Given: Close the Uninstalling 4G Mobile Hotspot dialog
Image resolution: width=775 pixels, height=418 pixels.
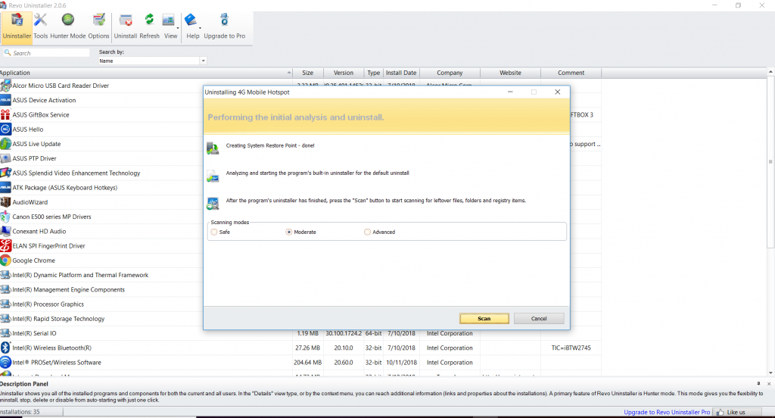Looking at the screenshot, I should tap(558, 92).
